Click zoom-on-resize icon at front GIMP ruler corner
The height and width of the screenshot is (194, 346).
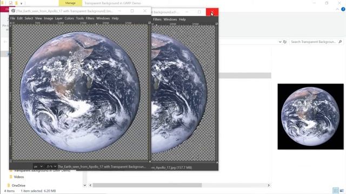click(149, 23)
